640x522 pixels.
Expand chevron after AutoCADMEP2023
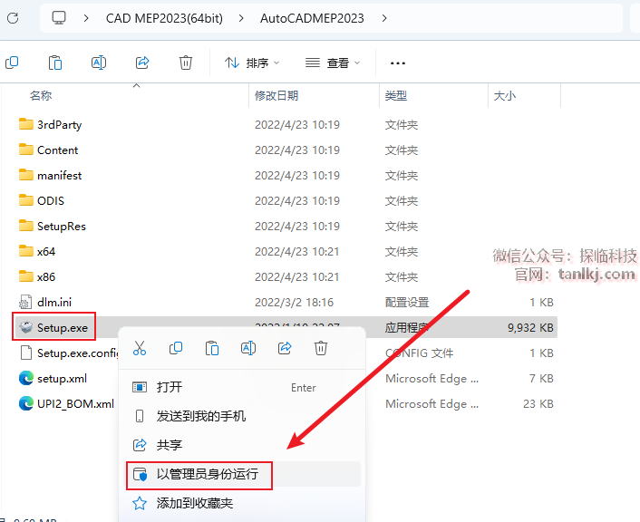coord(384,18)
